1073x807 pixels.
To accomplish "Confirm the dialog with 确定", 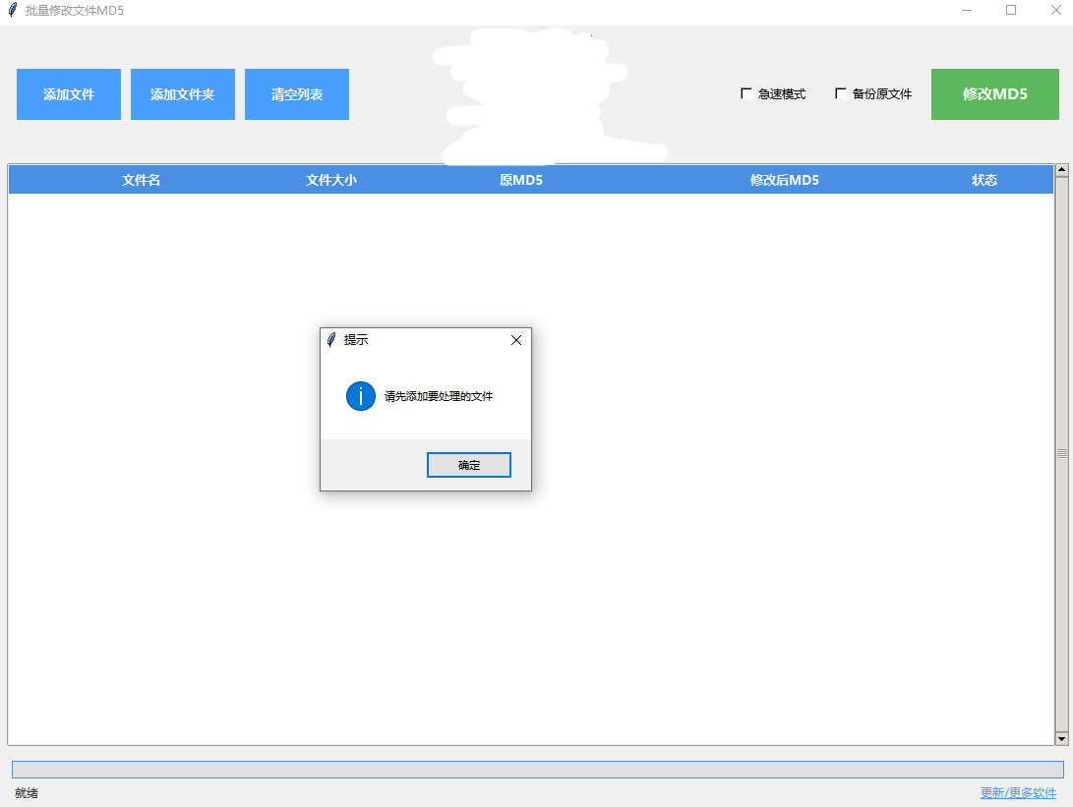I will (x=469, y=465).
